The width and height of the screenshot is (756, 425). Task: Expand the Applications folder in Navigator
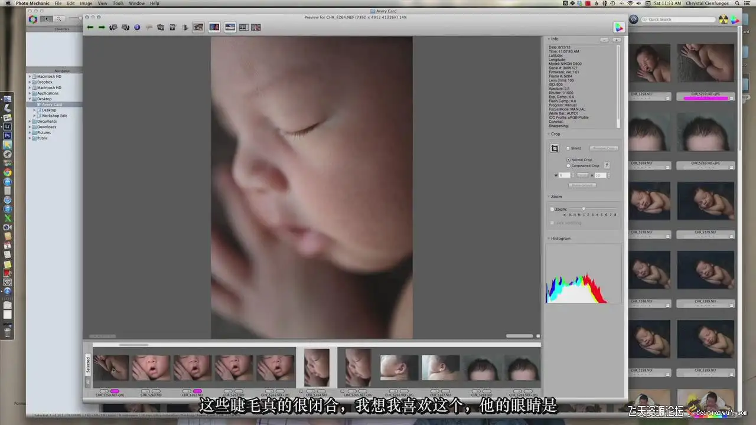tap(30, 93)
